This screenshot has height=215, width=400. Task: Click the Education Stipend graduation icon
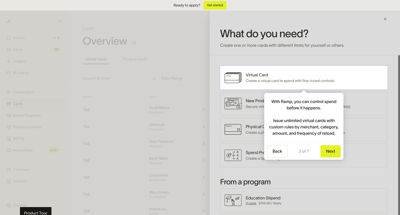233,200
